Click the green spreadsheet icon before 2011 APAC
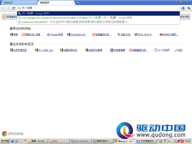The width and height of the screenshot is (192, 144). [x=136, y=35]
